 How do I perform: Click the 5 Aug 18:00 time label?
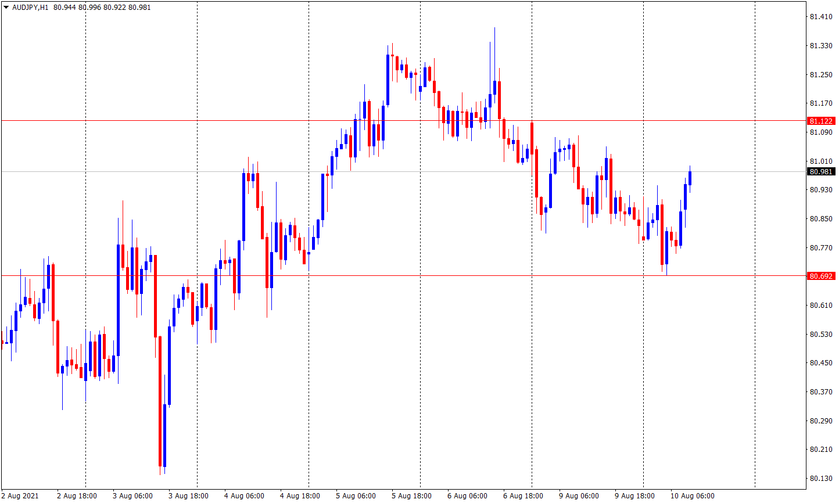pyautogui.click(x=411, y=496)
